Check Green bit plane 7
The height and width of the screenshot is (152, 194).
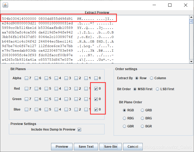tap(26, 99)
